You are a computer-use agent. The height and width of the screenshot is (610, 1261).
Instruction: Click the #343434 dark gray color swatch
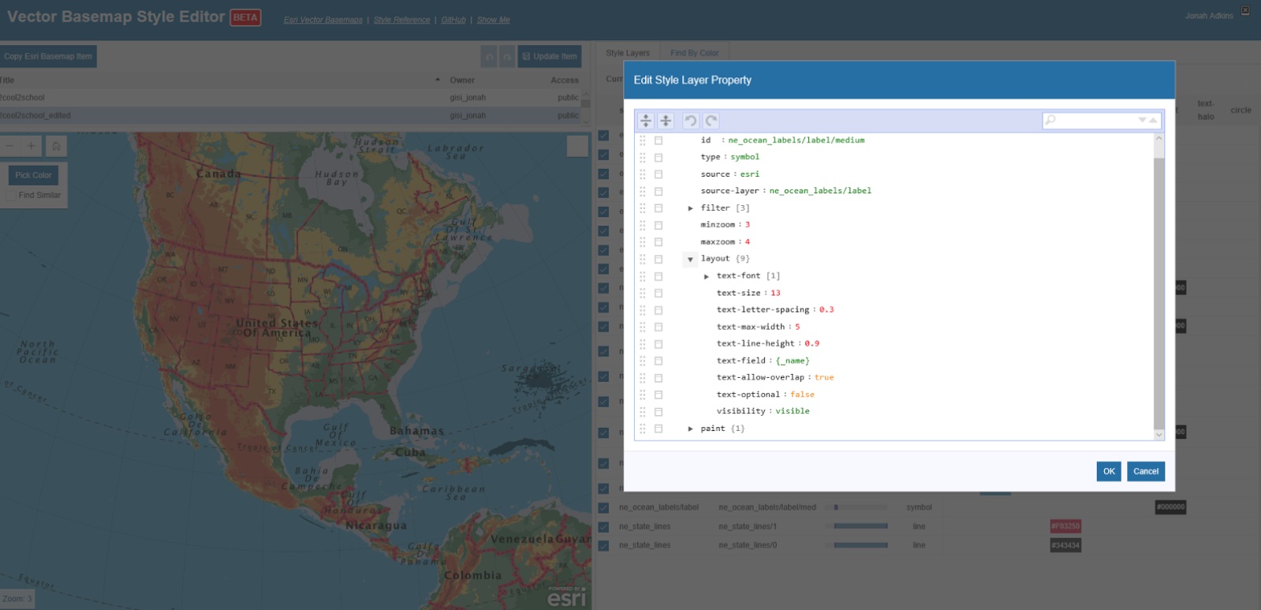(1065, 545)
